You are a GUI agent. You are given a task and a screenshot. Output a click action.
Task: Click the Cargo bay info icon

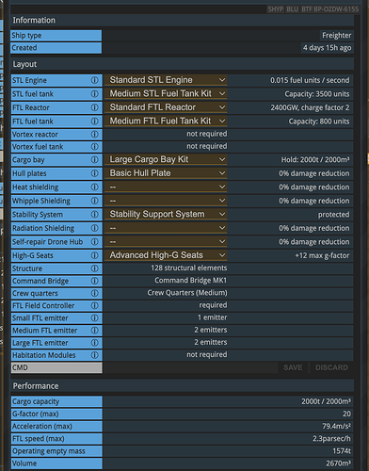click(x=94, y=160)
